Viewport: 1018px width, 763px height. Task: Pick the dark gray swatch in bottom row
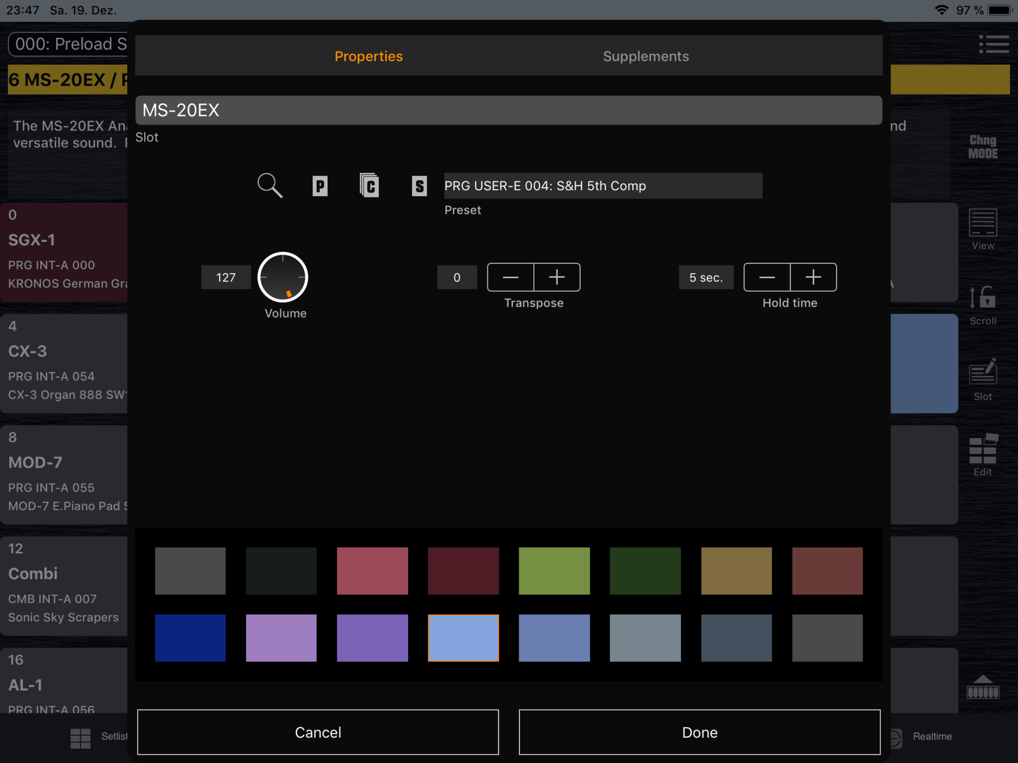(828, 638)
